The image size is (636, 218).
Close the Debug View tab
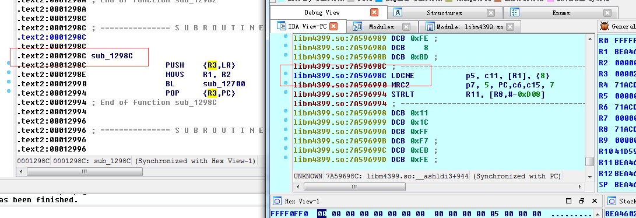[x=374, y=13]
